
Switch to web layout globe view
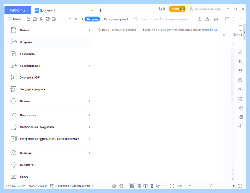point(152,186)
